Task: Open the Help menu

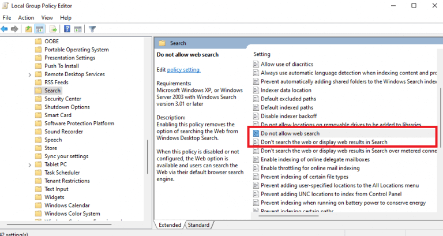Action: coord(66,18)
